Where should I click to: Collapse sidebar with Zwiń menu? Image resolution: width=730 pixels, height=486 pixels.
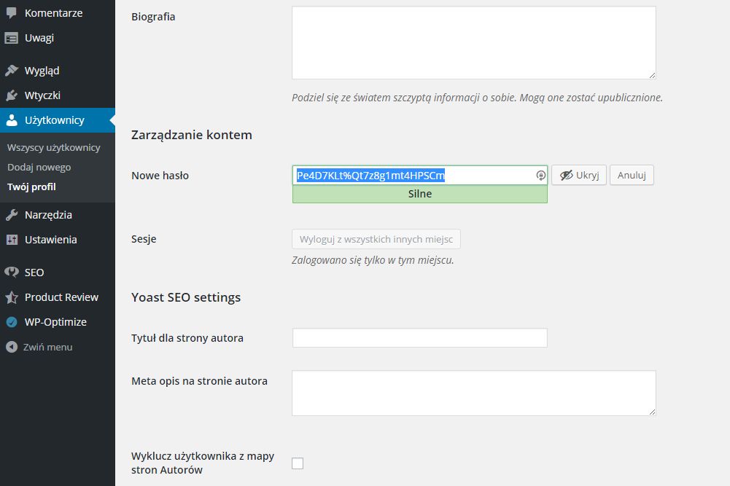[39, 347]
